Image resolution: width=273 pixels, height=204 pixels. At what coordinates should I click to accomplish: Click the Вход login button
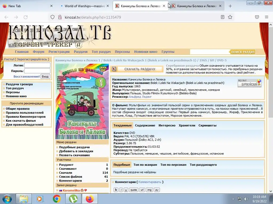pyautogui.click(x=45, y=76)
